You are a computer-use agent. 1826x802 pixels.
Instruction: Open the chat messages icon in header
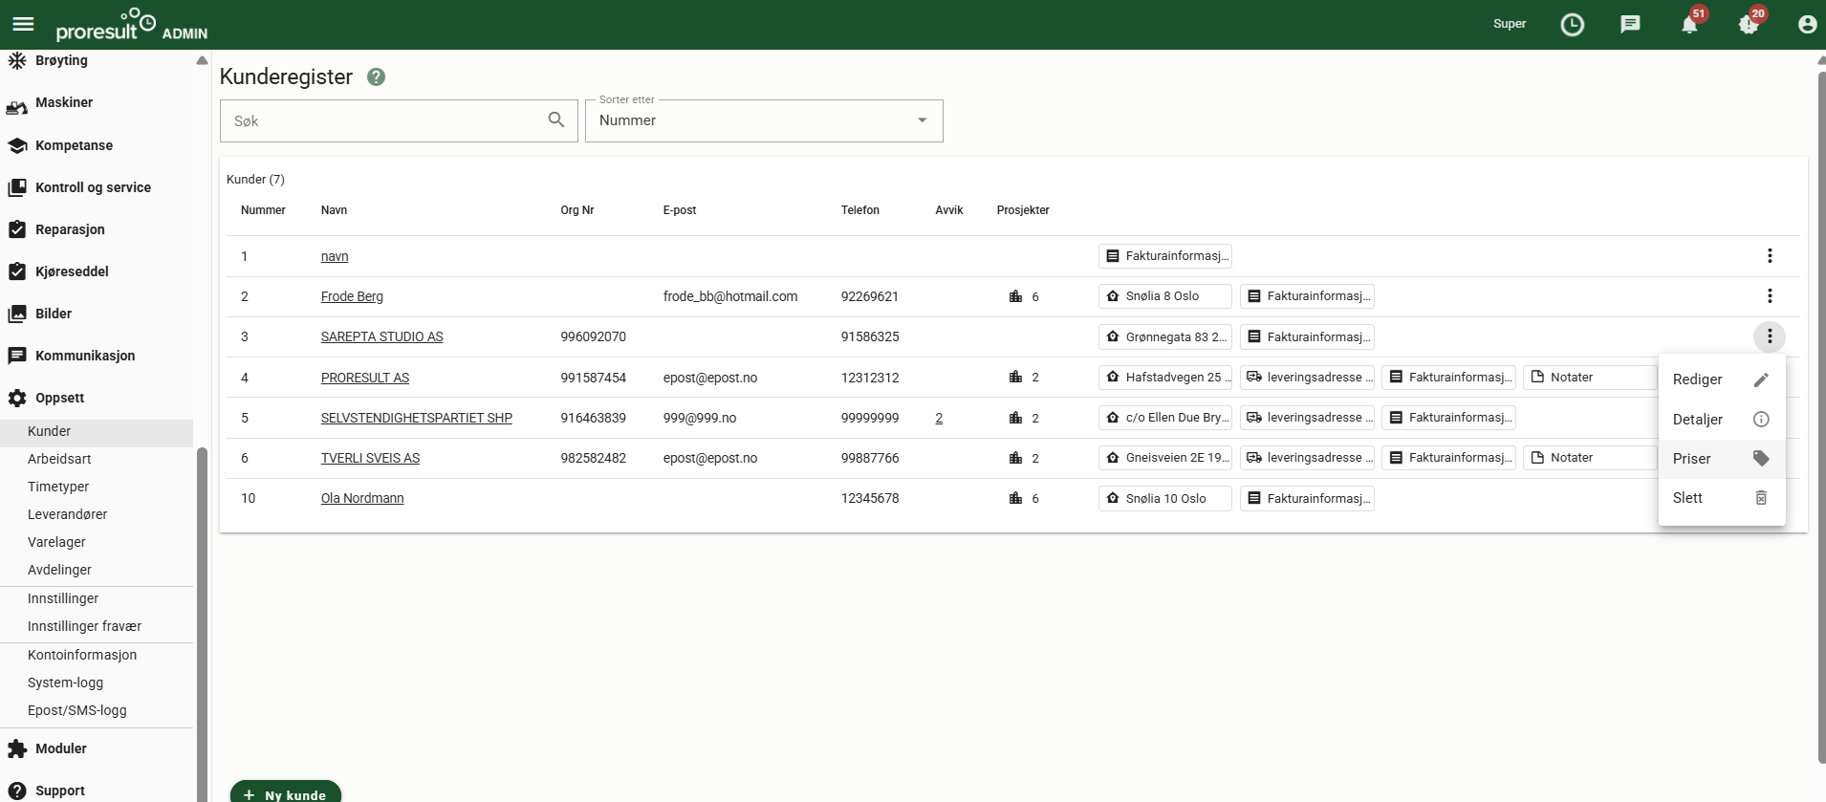coord(1630,24)
